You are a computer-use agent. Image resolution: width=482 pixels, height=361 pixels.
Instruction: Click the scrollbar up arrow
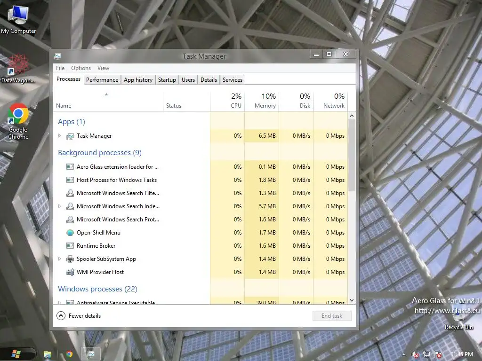point(352,116)
